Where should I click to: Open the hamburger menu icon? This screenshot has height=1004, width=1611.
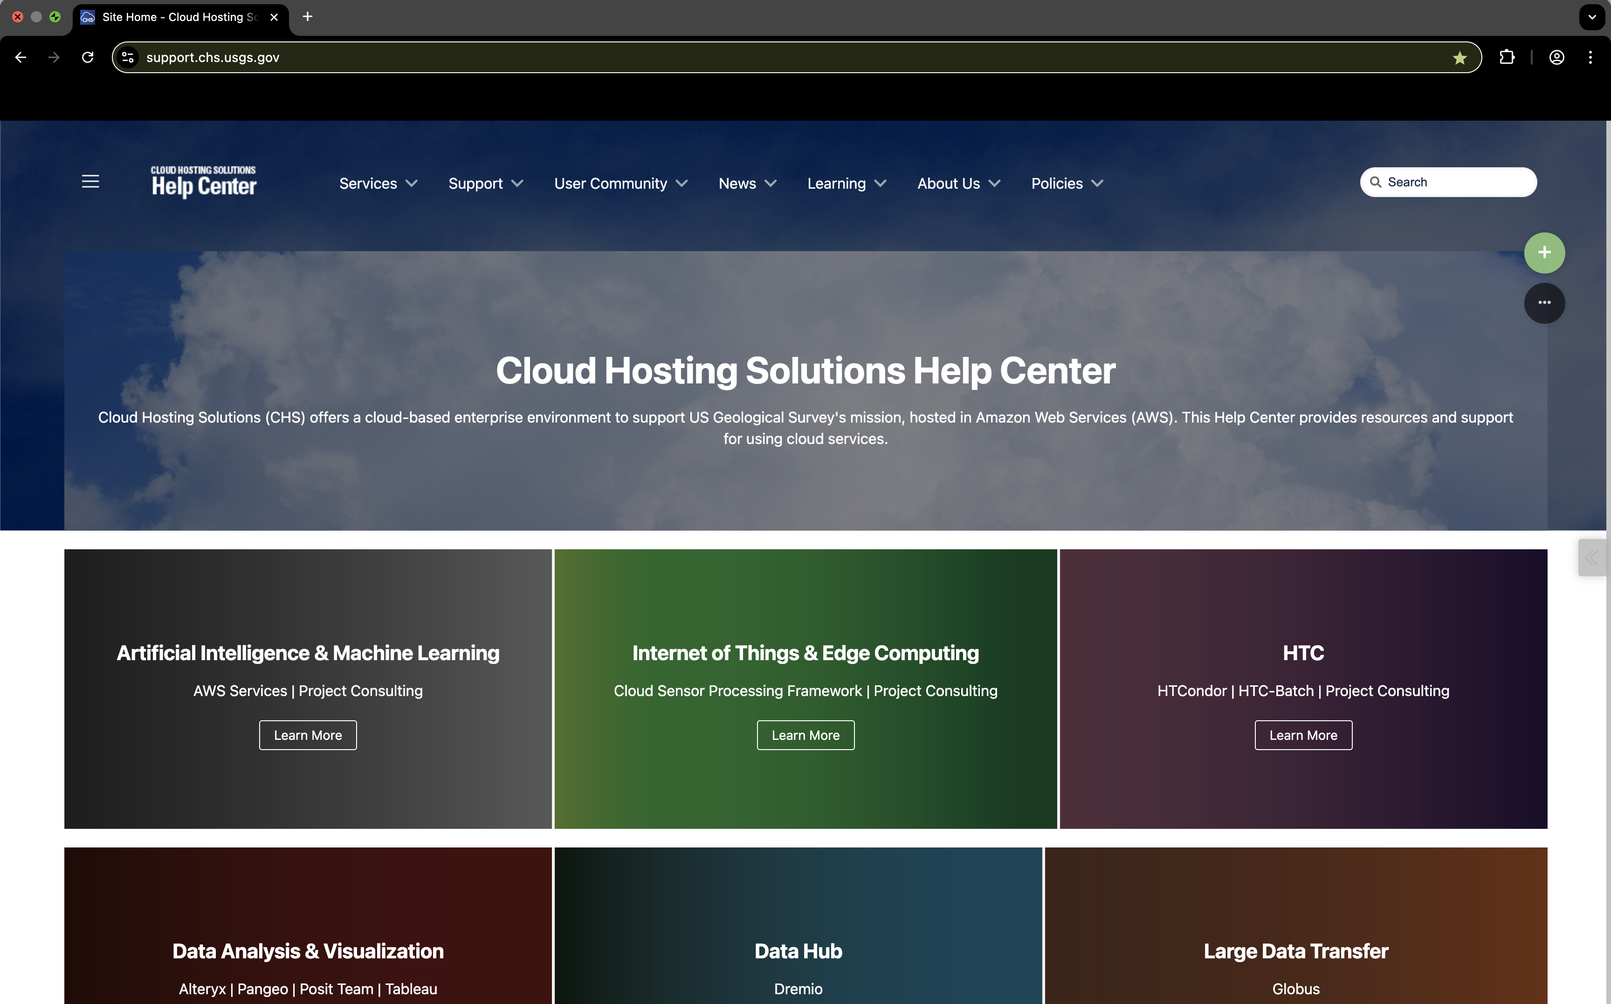pyautogui.click(x=90, y=181)
